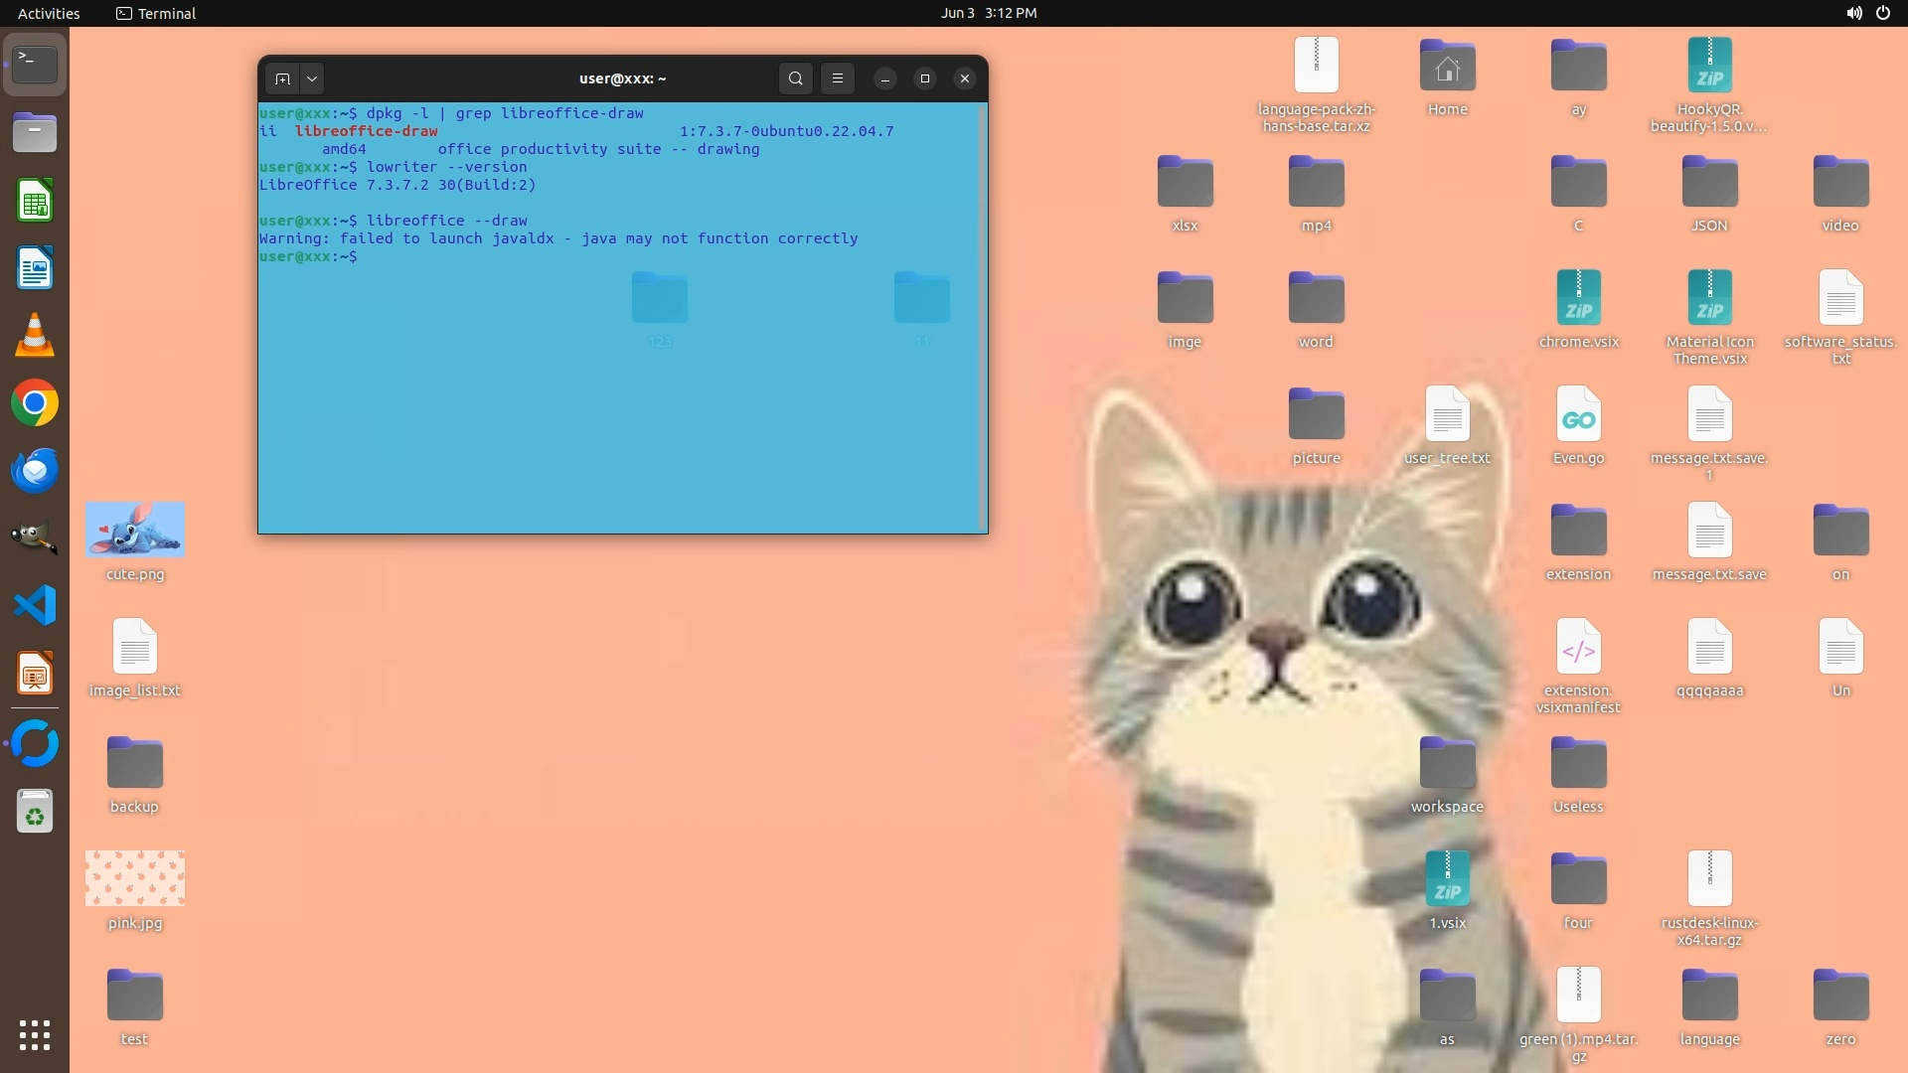Open the Activities overview
Viewport: 1908px width, 1073px height.
coord(49,13)
